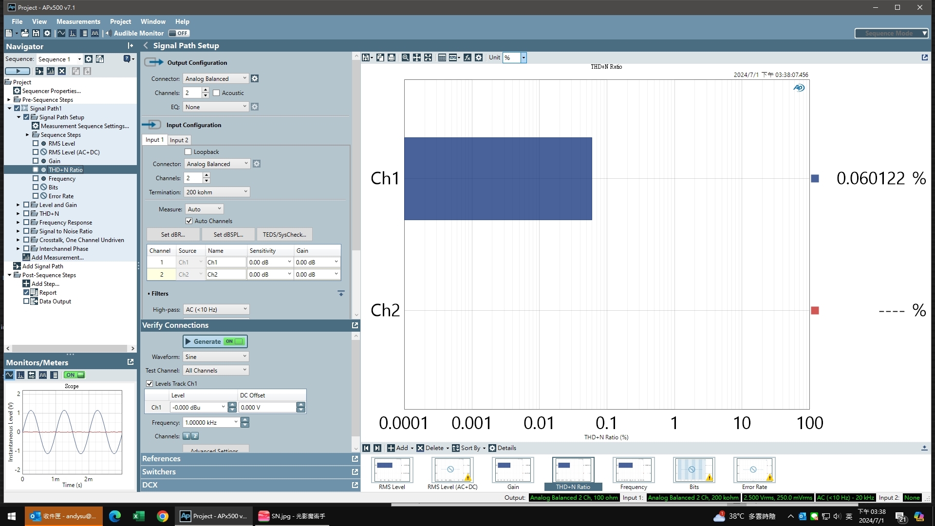Screen dimensions: 935x526
Task: Click the Save Project disk icon
Action: [x=36, y=33]
